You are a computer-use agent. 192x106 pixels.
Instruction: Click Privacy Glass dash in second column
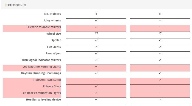click(x=160, y=86)
